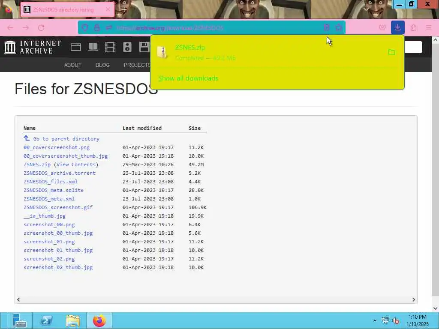Show ZSNES.zip in folder icon

click(x=391, y=52)
